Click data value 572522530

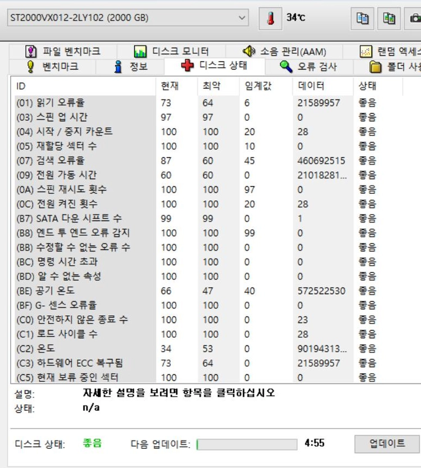click(321, 291)
